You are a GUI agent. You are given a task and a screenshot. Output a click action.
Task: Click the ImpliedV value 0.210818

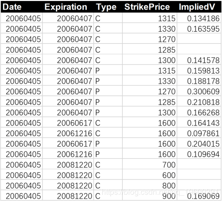(x=203, y=102)
